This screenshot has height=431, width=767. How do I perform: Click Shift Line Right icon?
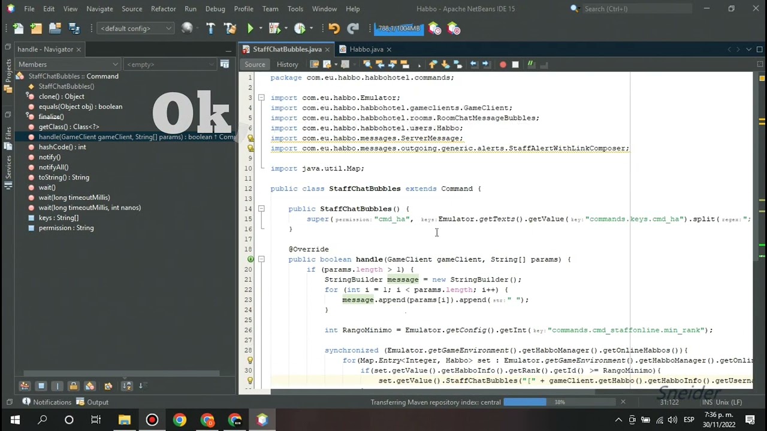tap(487, 64)
